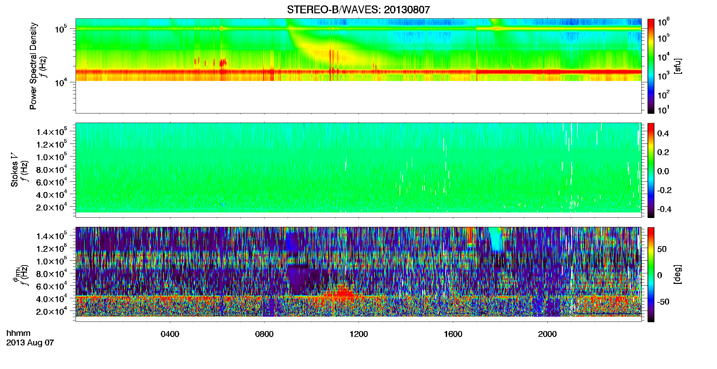Click the red cyan-topped patch in bottom panel near 1200
The height and width of the screenshot is (369, 717).
point(342,293)
